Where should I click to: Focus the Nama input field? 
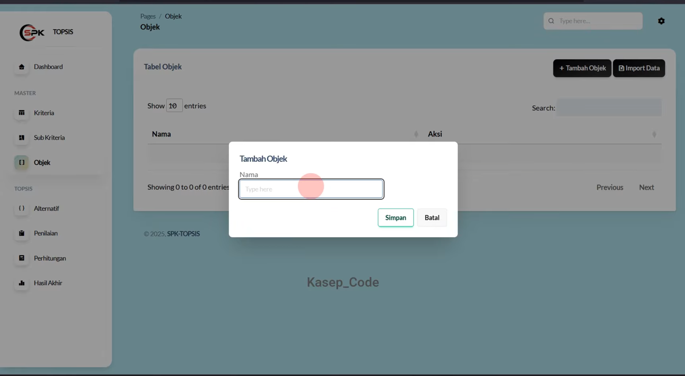coord(311,189)
